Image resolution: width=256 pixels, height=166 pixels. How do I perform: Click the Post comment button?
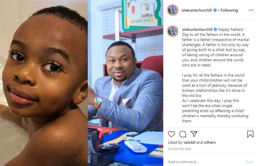(249, 162)
